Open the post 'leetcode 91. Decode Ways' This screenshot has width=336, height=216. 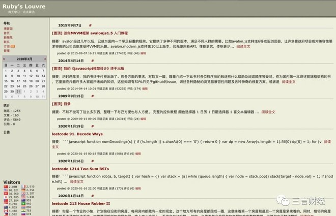pyautogui.click(x=77, y=134)
